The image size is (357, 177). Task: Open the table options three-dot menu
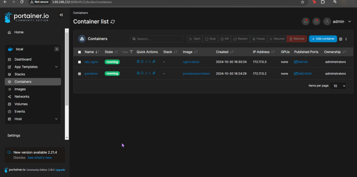pyautogui.click(x=346, y=39)
